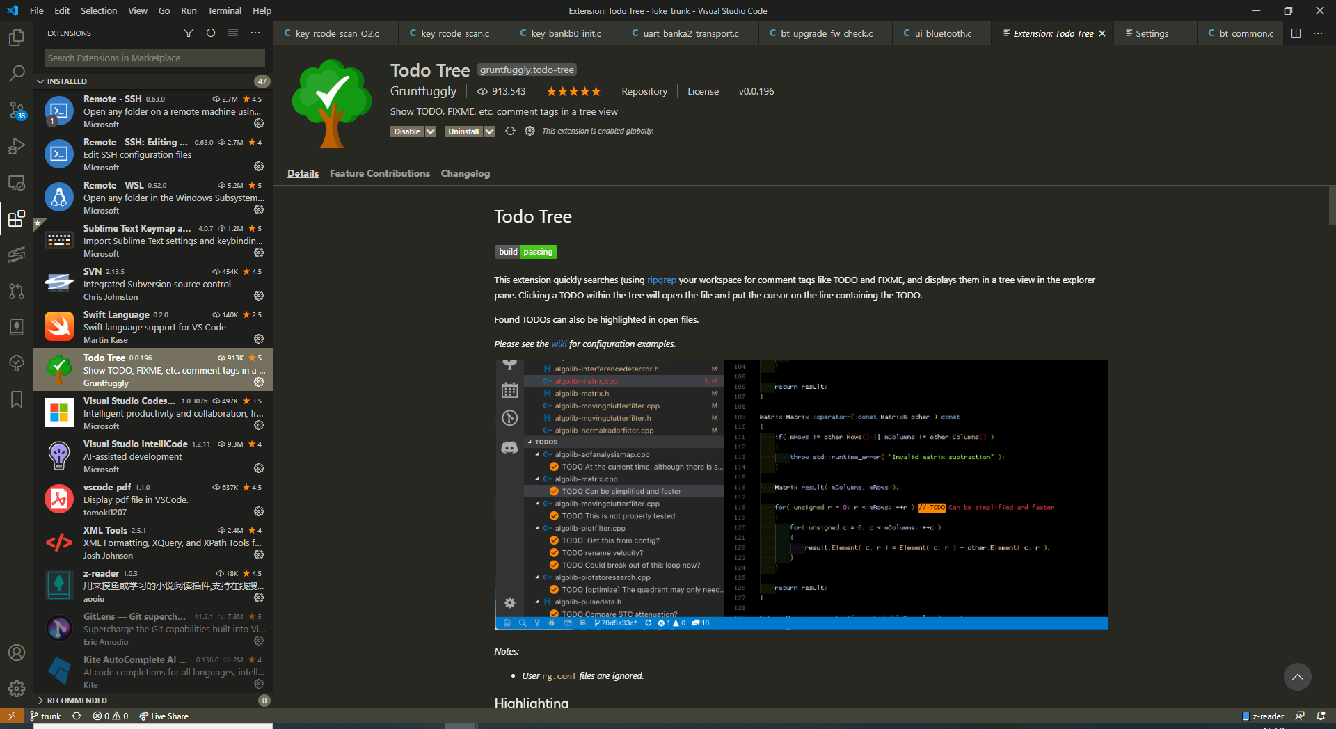Click the sync icon beside Uninstall button
The image size is (1336, 729).
tap(510, 131)
